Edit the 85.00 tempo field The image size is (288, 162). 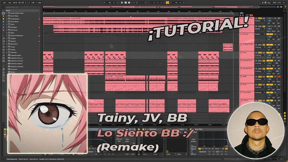click(x=15, y=3)
